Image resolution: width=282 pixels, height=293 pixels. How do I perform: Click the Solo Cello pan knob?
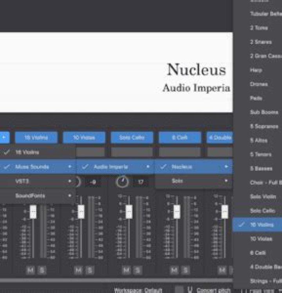(x=122, y=182)
